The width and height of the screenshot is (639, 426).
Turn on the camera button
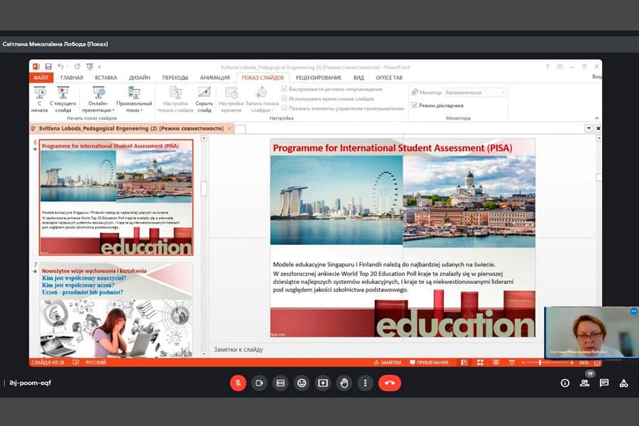pos(259,383)
